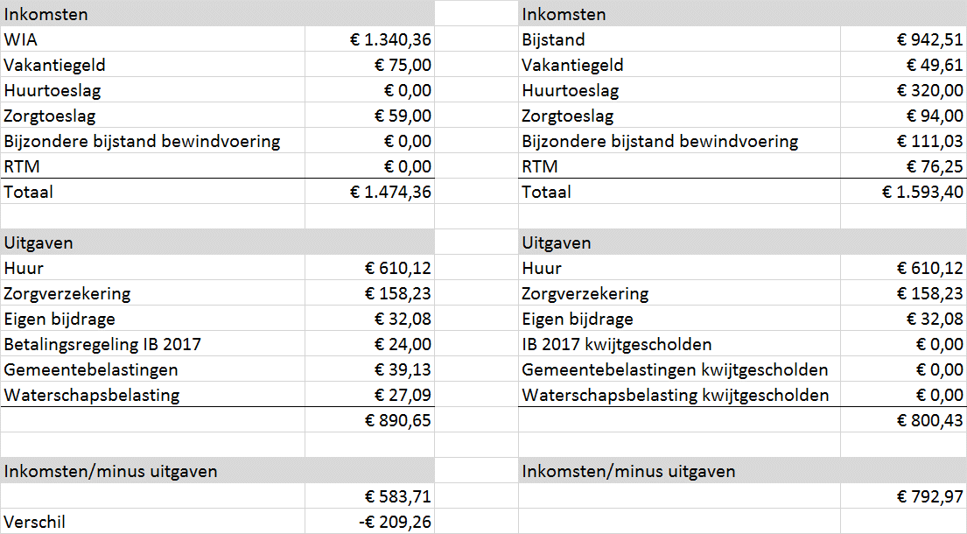The height and width of the screenshot is (534, 967).
Task: Click the € 1.474,36 Totaal cell
Action: click(x=390, y=192)
